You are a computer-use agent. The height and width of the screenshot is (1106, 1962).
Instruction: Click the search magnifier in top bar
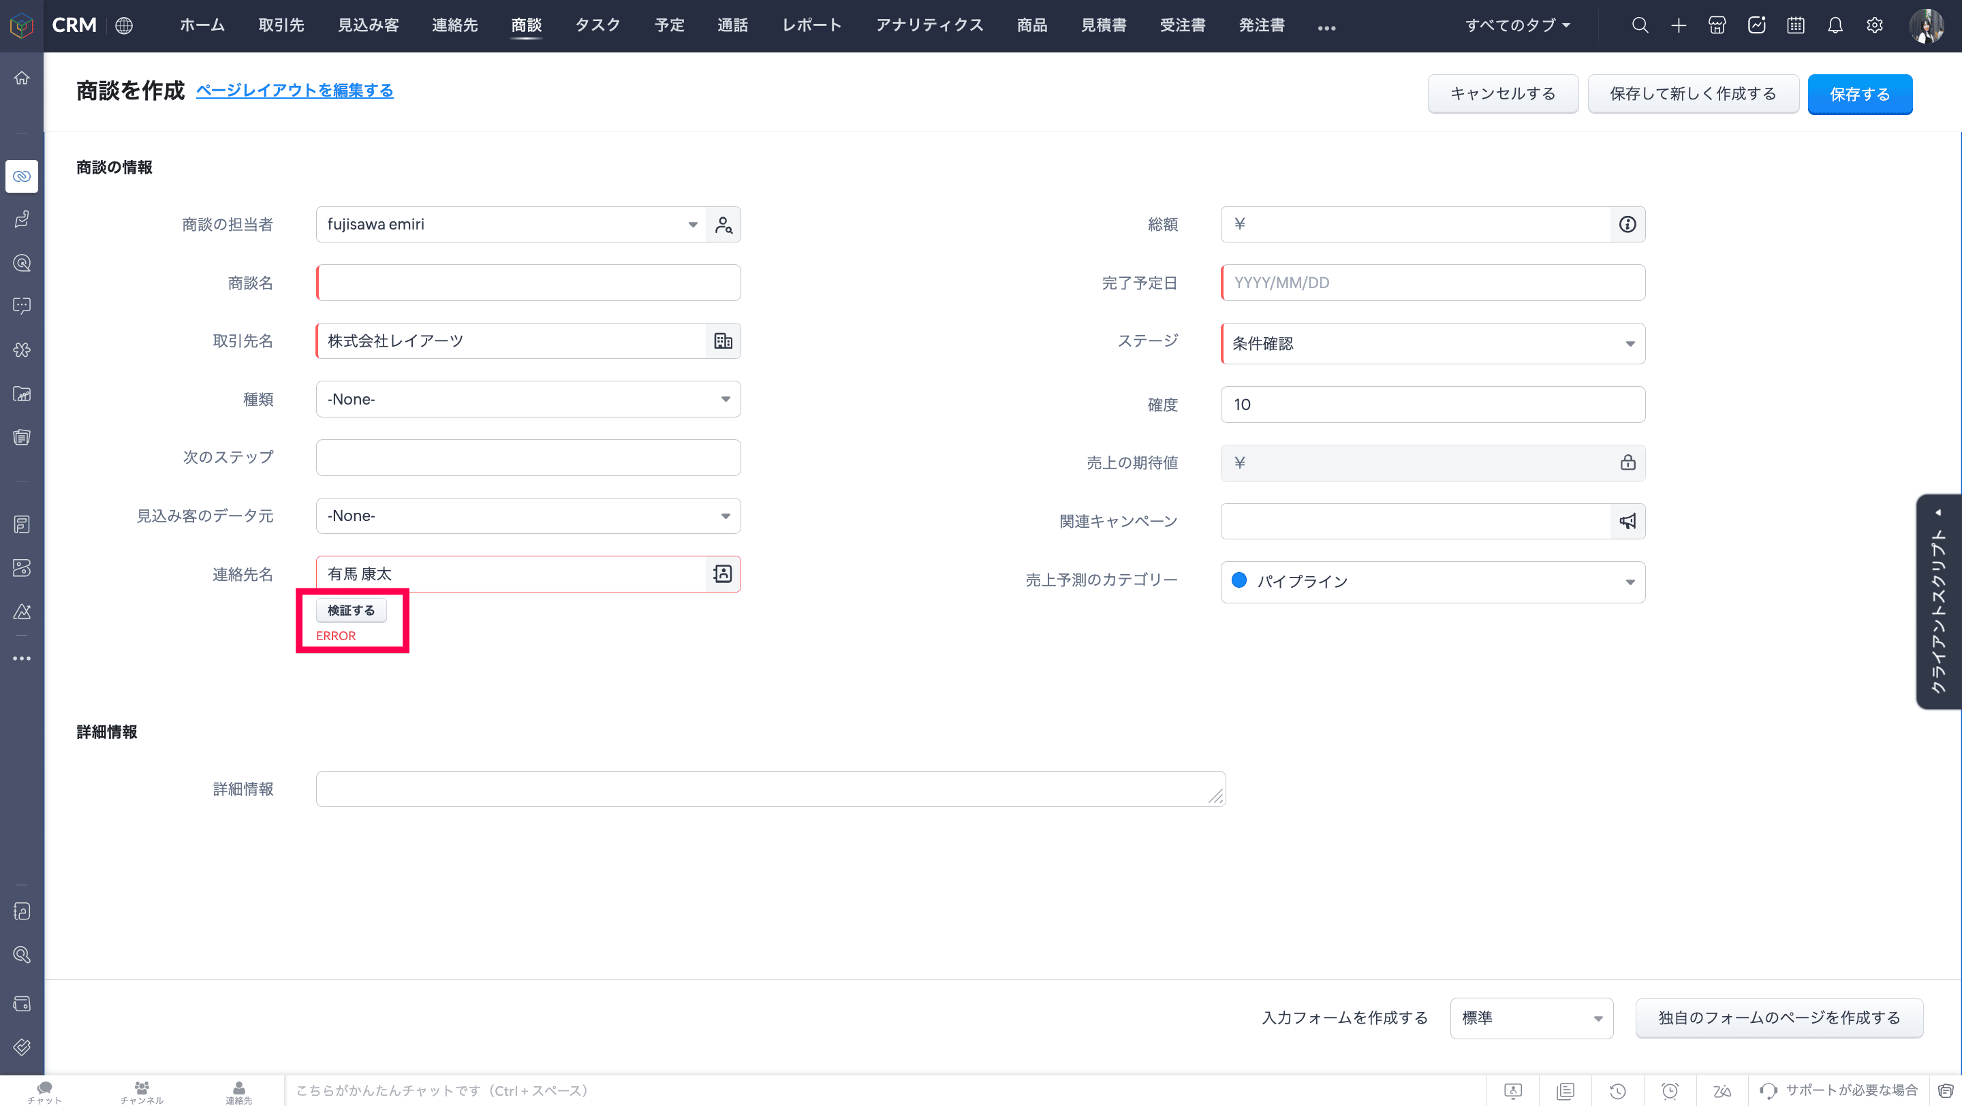tap(1640, 25)
